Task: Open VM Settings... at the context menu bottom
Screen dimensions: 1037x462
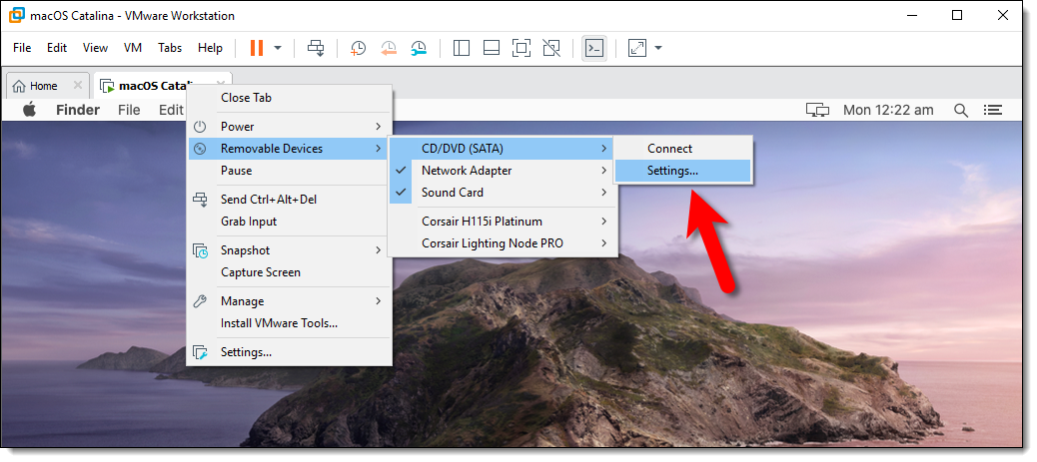Action: (289, 352)
